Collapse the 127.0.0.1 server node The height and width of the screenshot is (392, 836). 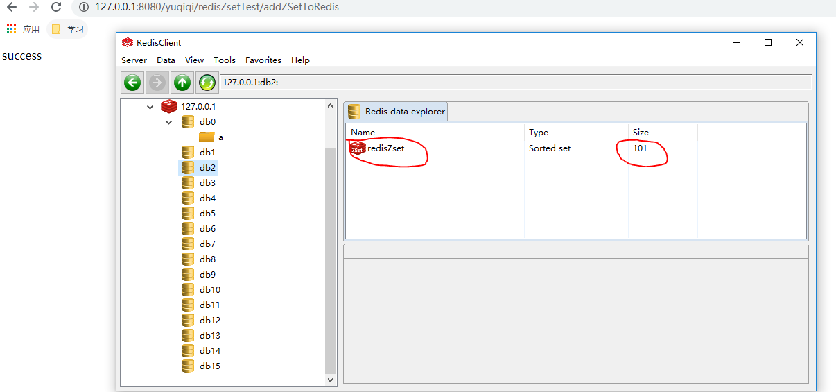[x=150, y=107]
